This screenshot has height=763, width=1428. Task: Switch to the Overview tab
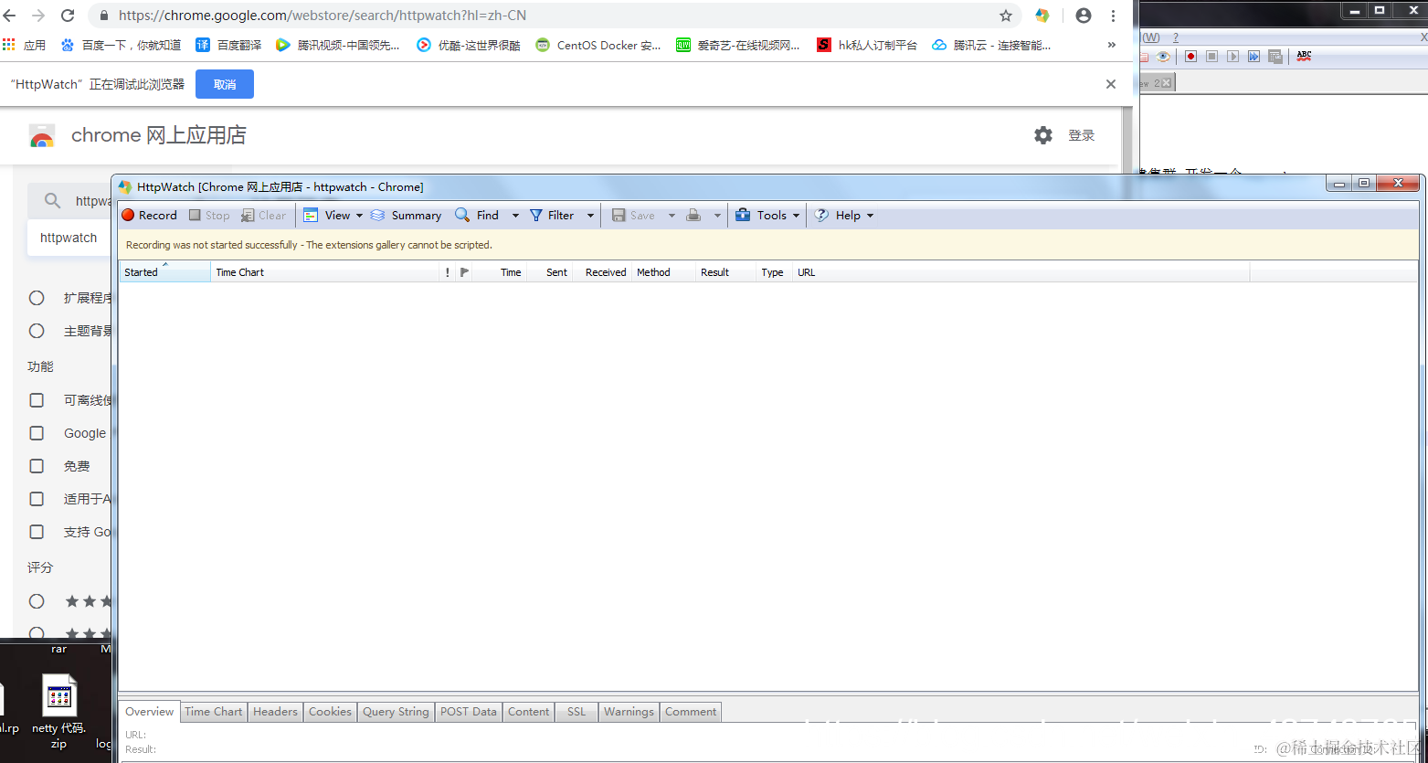point(150,712)
